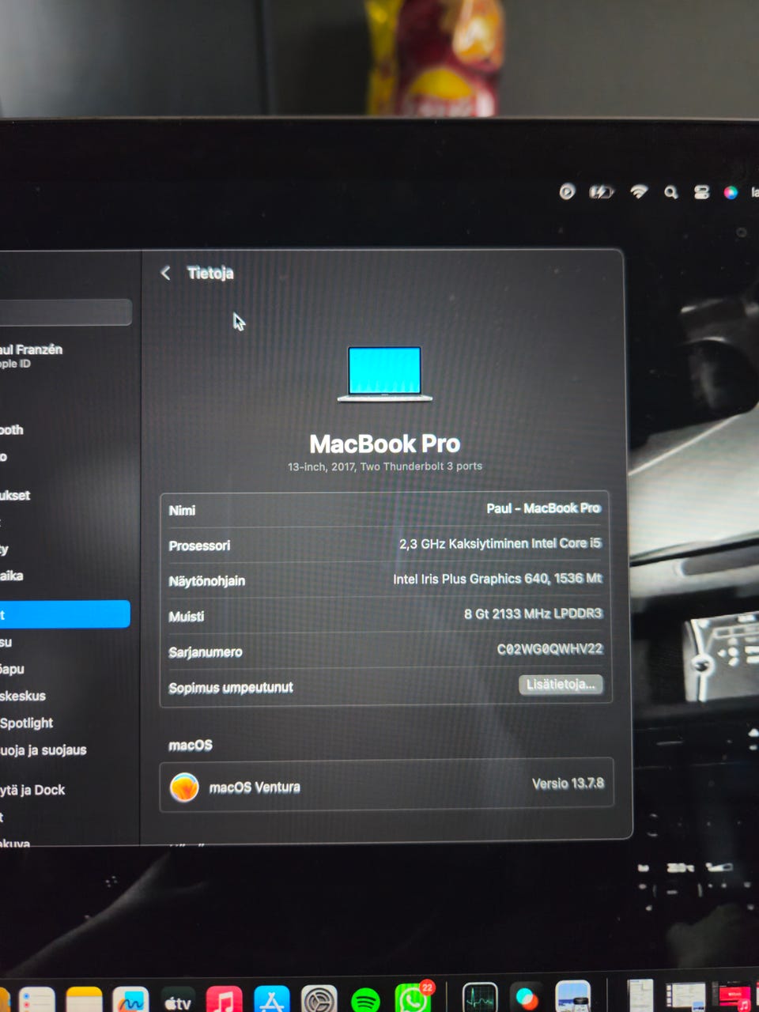
Task: Click the 'MacBook Pro' heading
Action: (x=385, y=444)
